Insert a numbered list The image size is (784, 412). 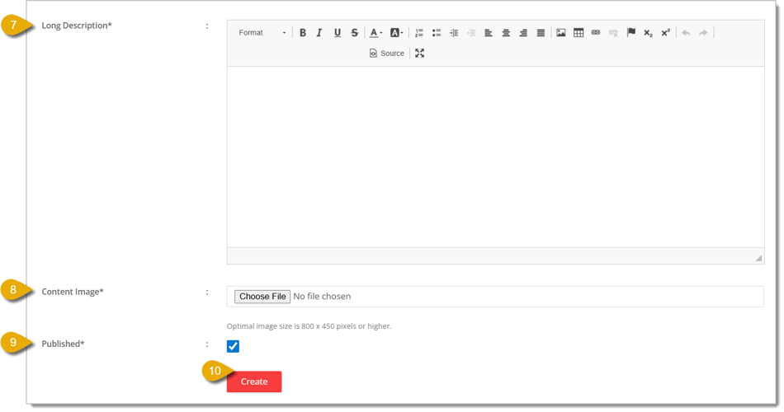(x=419, y=33)
